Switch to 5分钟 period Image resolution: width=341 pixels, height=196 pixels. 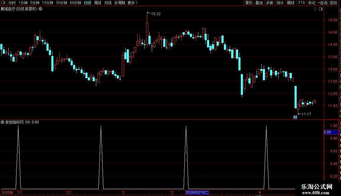click(x=35, y=3)
